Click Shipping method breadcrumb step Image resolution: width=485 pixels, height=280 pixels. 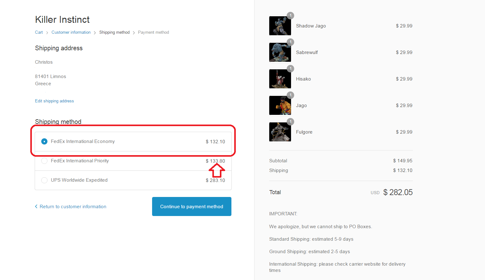[114, 32]
